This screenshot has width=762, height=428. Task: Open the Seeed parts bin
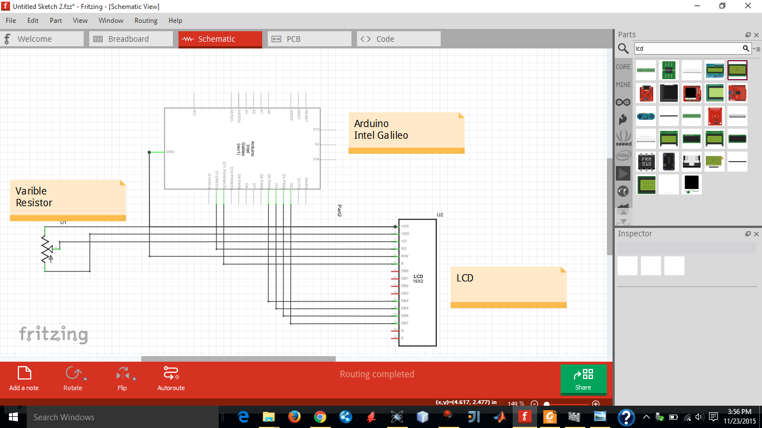pyautogui.click(x=623, y=137)
